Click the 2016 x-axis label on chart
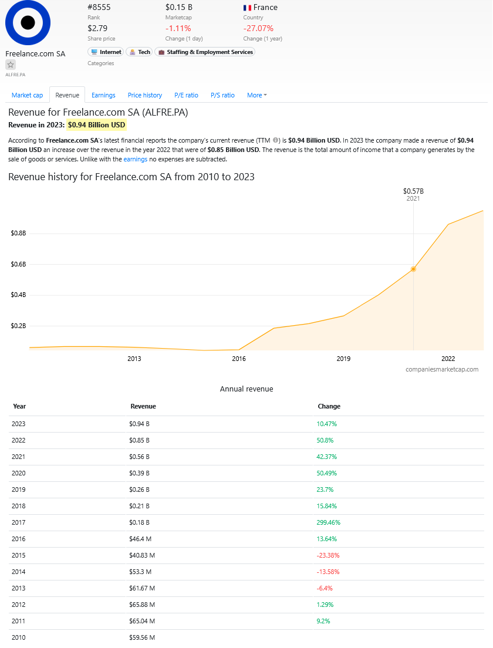Viewport: 493px width, 648px height. click(x=239, y=359)
